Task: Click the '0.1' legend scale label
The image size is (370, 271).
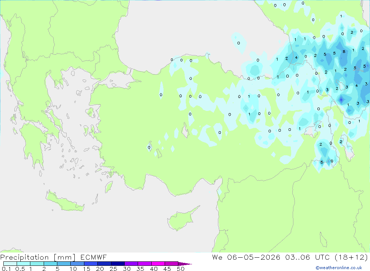Action: (6, 269)
